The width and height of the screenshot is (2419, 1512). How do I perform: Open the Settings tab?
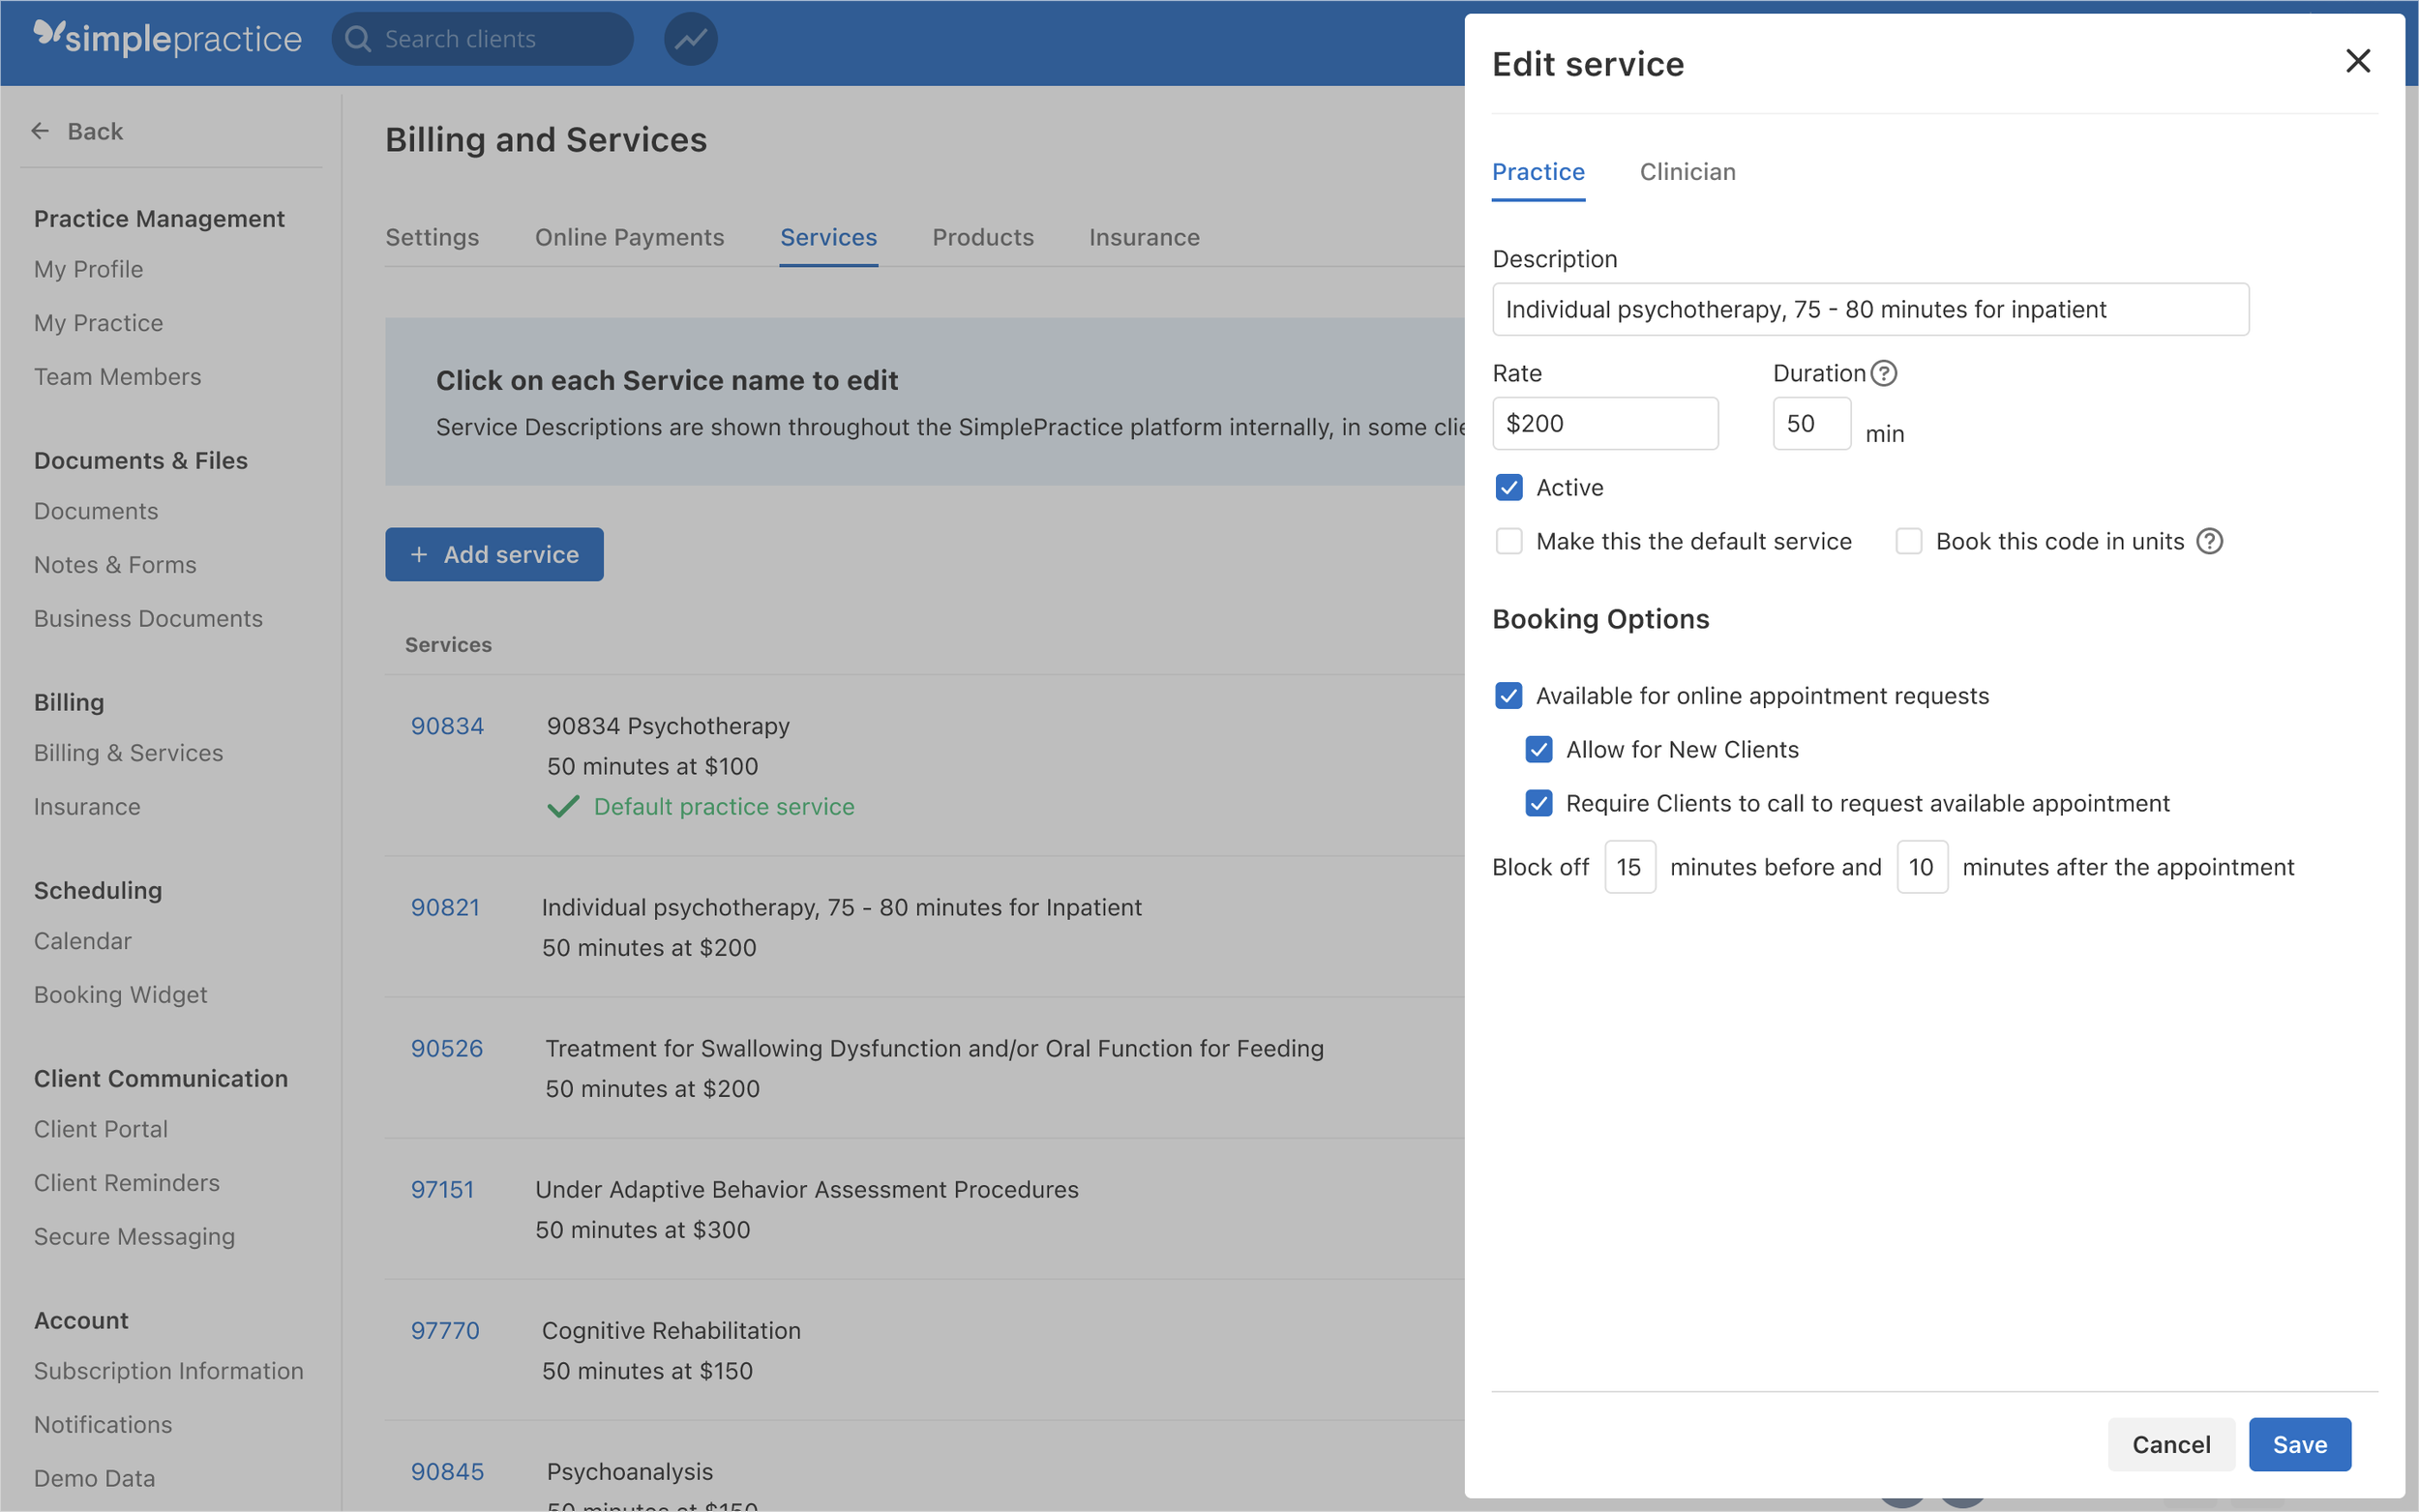(432, 237)
